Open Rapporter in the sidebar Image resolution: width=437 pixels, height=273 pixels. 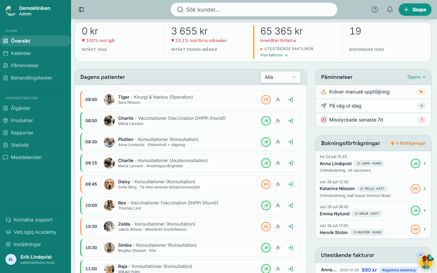tap(36, 133)
